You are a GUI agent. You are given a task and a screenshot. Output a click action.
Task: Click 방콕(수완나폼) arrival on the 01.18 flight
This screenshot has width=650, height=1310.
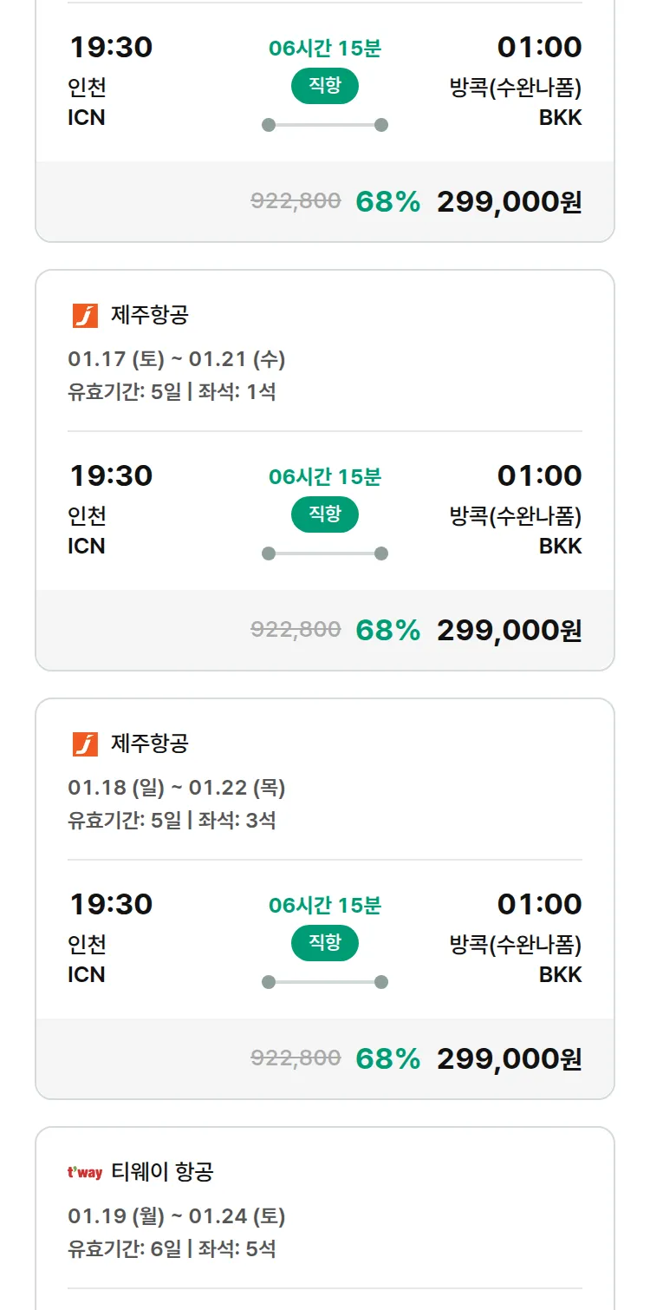[x=515, y=944]
